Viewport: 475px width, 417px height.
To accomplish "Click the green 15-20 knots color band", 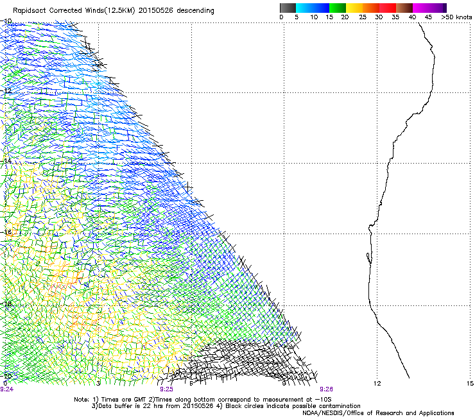I will pyautogui.click(x=338, y=8).
